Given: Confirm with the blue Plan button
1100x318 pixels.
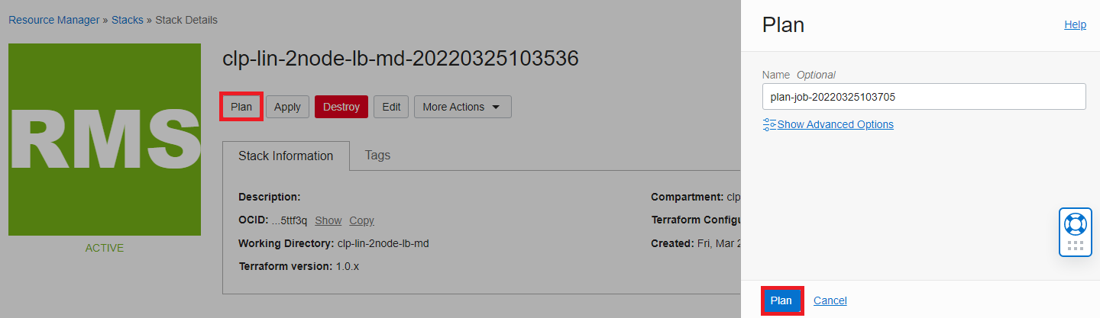Looking at the screenshot, I should (x=781, y=300).
